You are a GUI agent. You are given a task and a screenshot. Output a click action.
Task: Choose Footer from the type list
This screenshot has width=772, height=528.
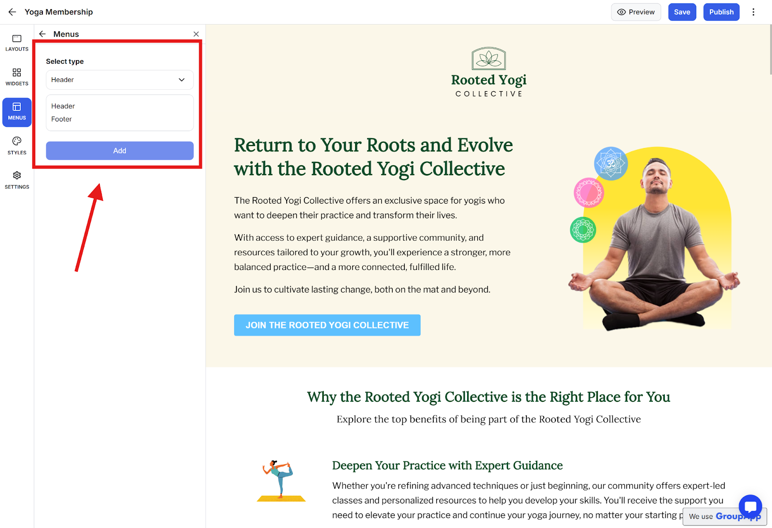pos(62,119)
